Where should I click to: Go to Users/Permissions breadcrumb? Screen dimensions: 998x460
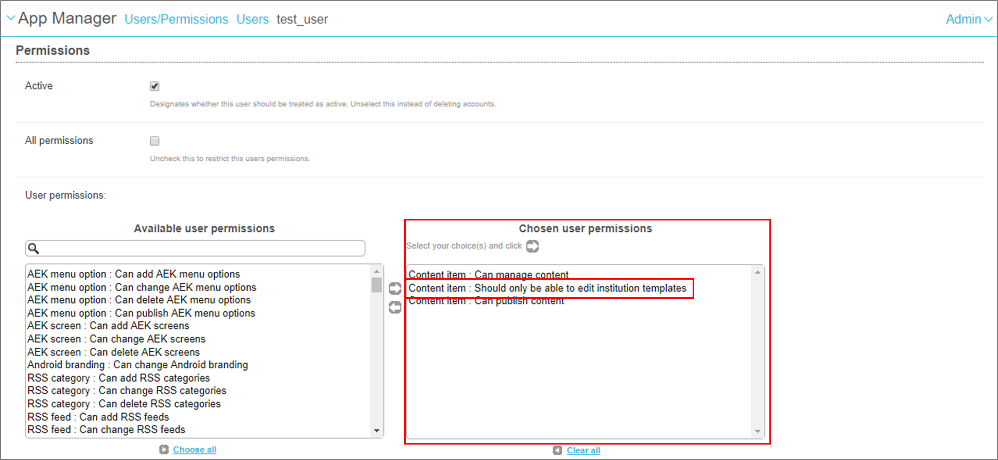[x=176, y=19]
